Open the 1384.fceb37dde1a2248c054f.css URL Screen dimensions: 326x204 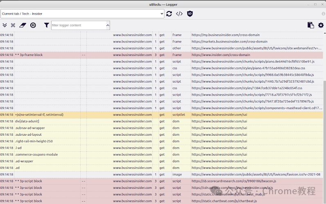click(247, 88)
